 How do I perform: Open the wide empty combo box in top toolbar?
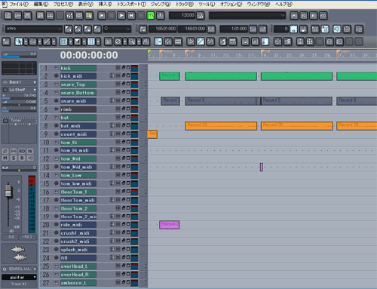tap(247, 16)
